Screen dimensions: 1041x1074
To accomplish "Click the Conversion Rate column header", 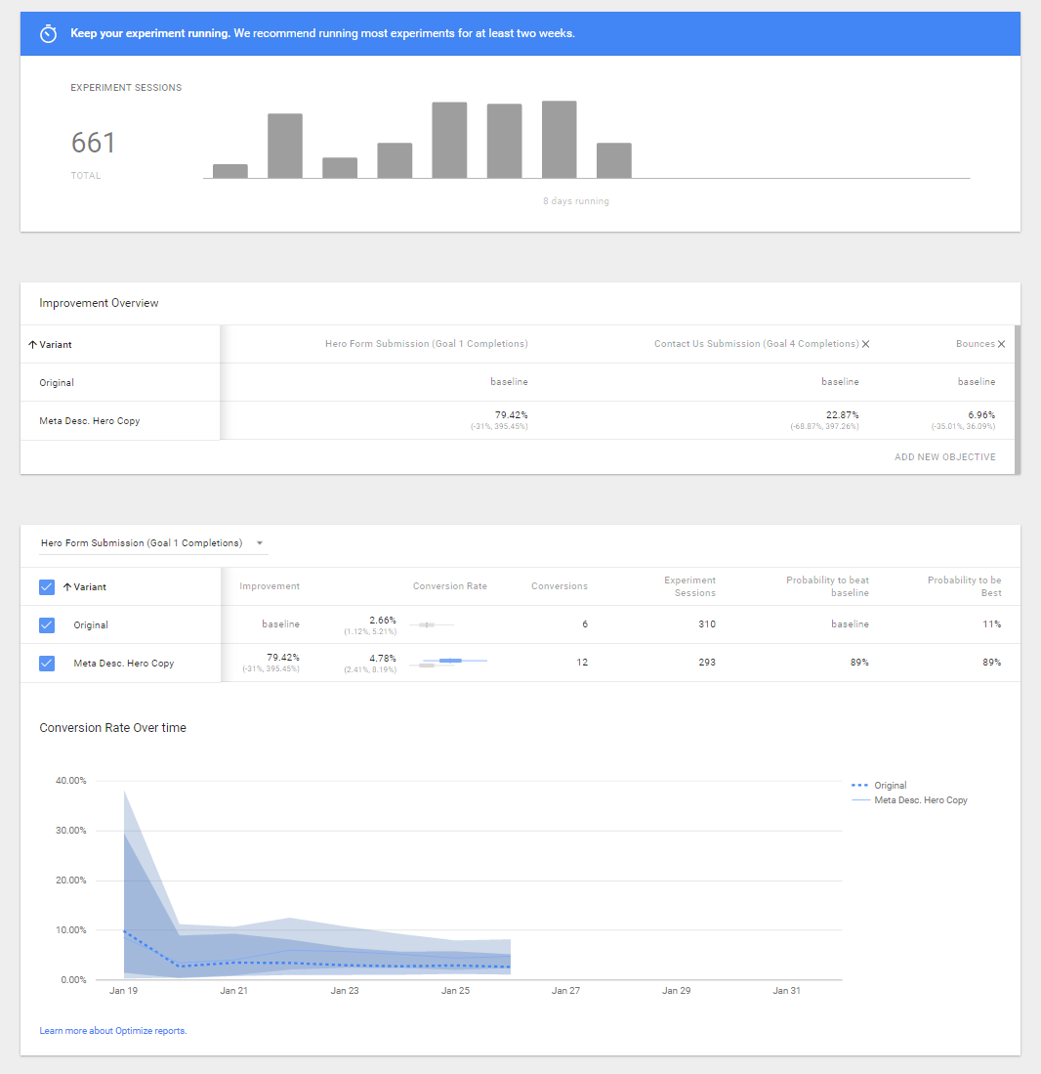I will [449, 586].
